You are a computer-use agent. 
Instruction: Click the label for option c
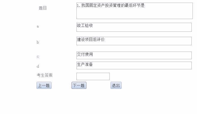38,57
